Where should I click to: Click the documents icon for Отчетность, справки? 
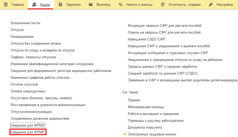[x=163, y=4]
